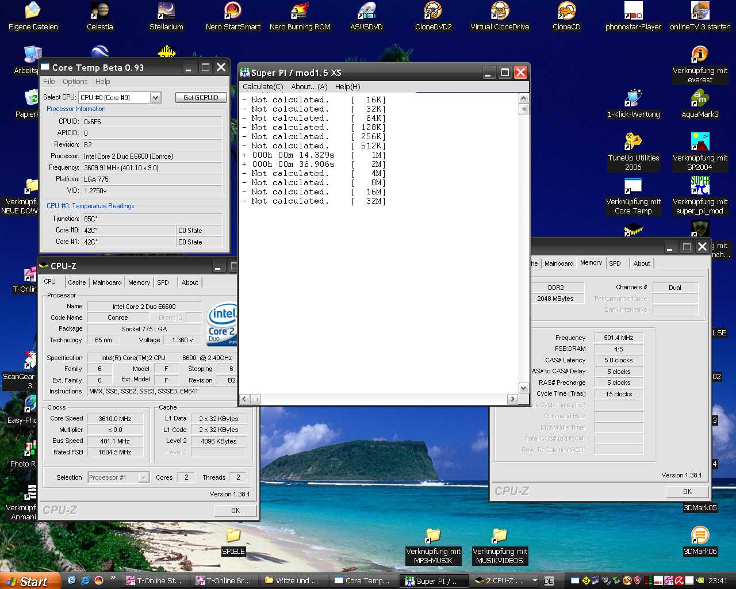Expand the Processor #1 selection dropdown
The image size is (736, 589).
point(144,477)
